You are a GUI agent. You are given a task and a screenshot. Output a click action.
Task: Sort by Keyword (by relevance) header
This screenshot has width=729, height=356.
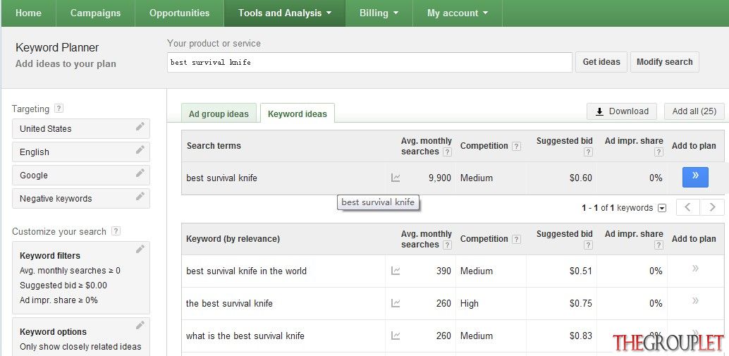pos(233,239)
